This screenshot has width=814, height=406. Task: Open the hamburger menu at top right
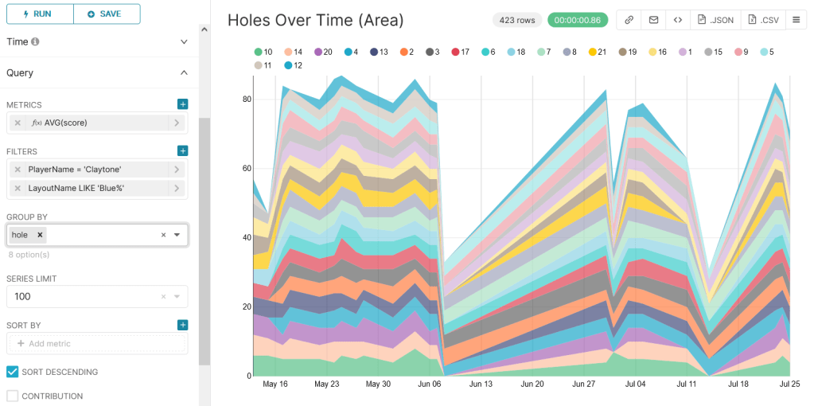(796, 20)
